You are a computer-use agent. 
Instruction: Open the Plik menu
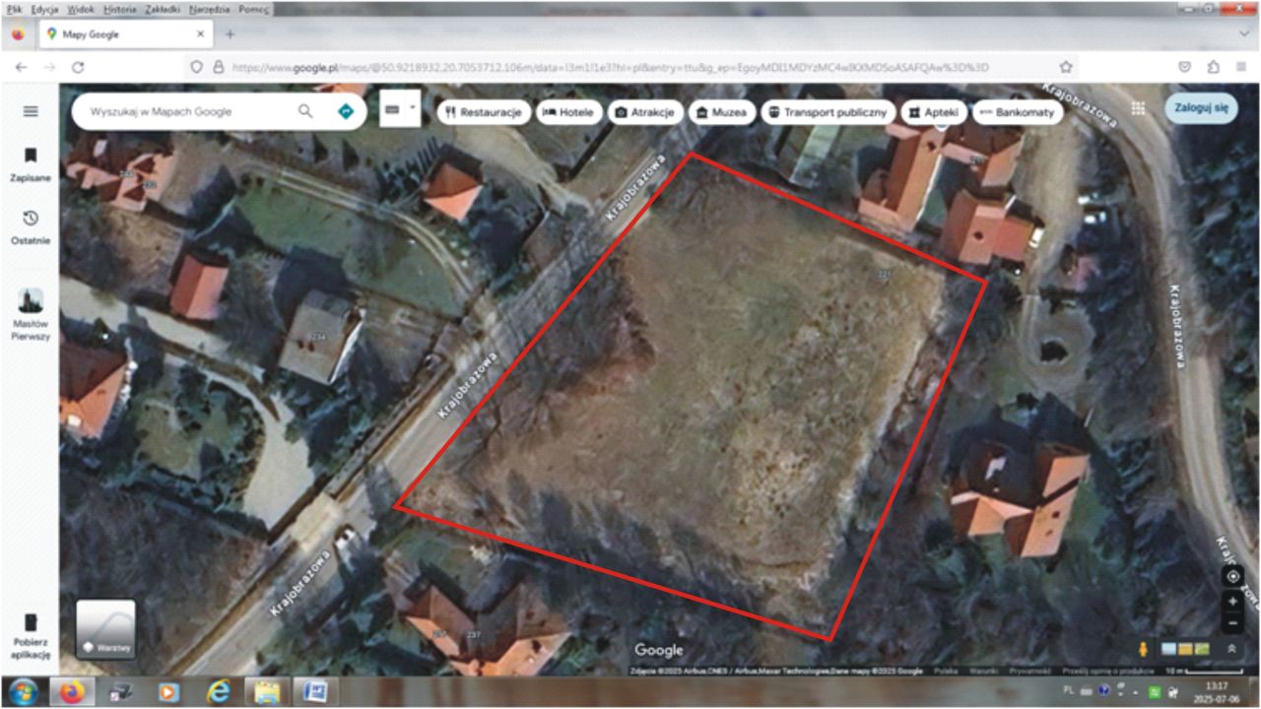point(14,8)
